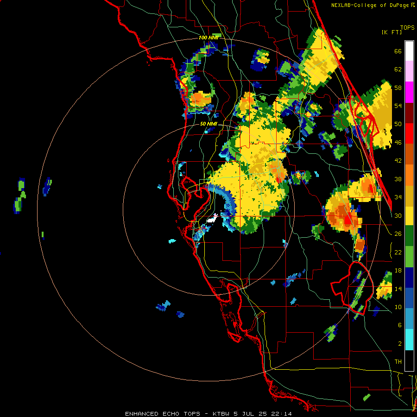
Task: Click the black TH legend swatch
Action: point(409,360)
